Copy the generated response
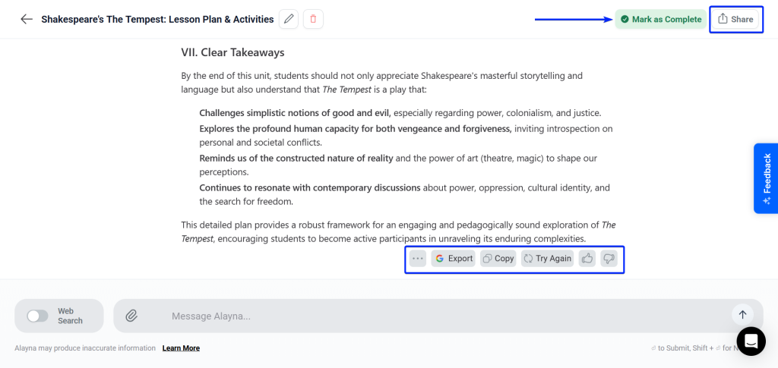The image size is (778, 368). [x=498, y=259]
